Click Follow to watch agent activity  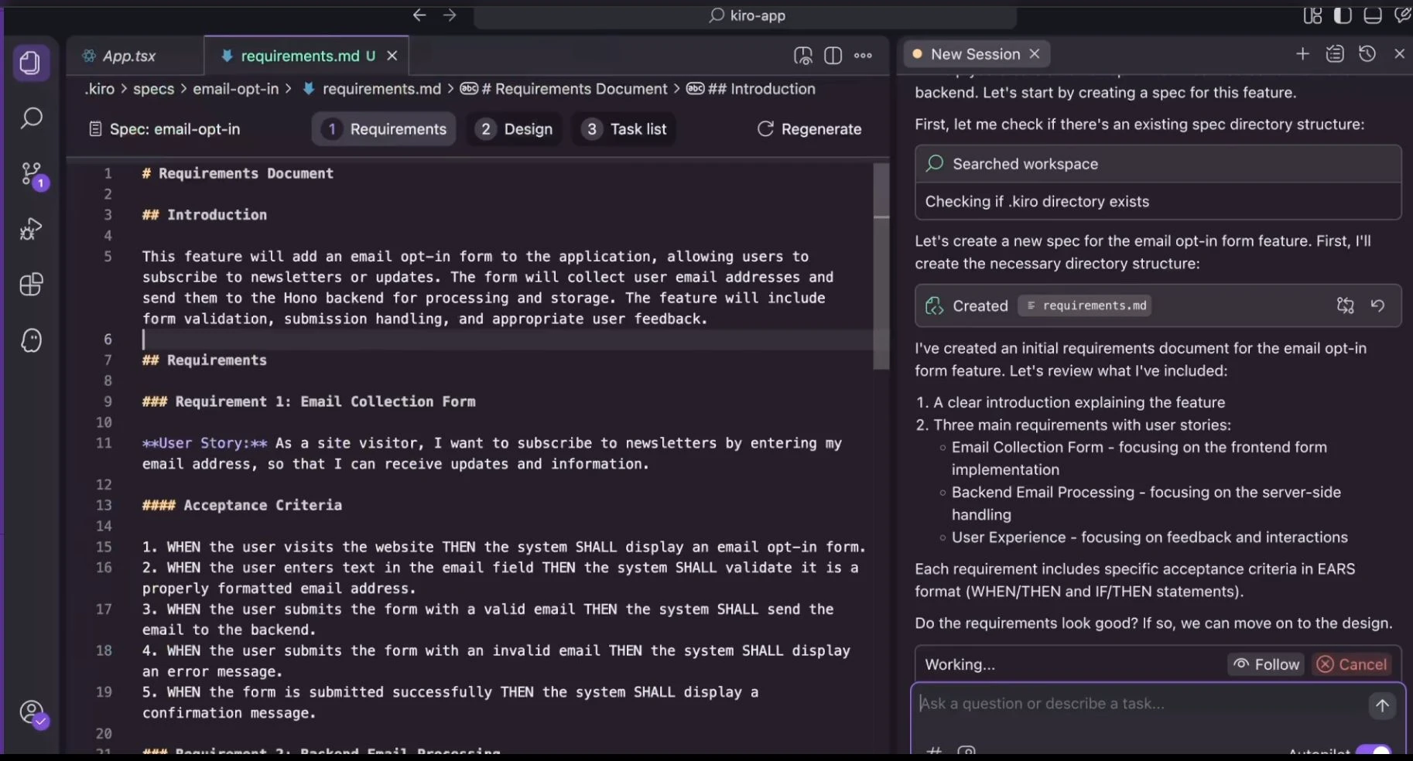[1266, 664]
